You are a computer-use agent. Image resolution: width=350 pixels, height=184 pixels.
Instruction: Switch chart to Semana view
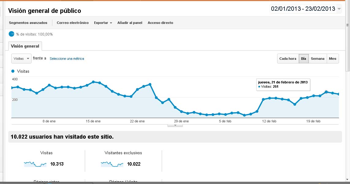[318, 59]
